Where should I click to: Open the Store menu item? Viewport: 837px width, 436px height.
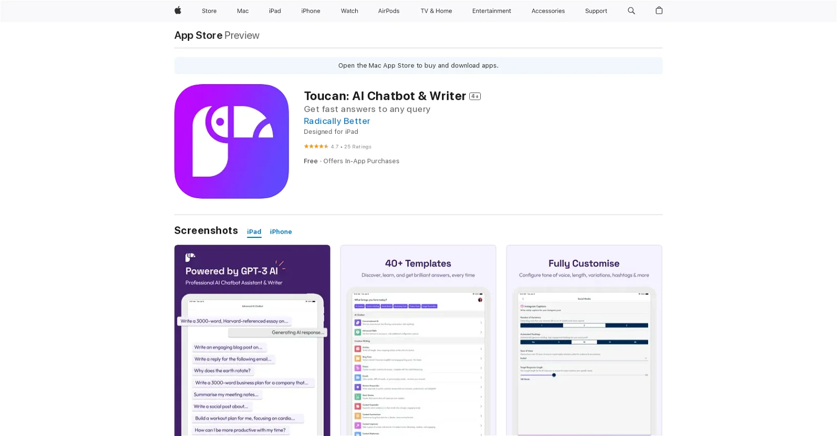click(x=209, y=11)
